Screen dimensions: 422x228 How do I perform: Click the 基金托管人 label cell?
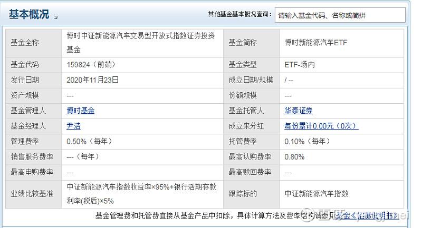coord(252,111)
